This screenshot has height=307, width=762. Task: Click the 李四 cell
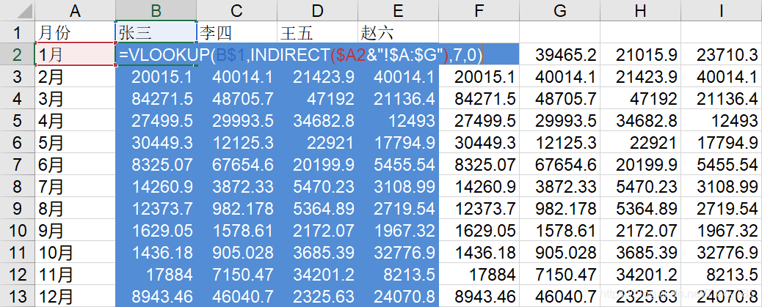pyautogui.click(x=236, y=32)
